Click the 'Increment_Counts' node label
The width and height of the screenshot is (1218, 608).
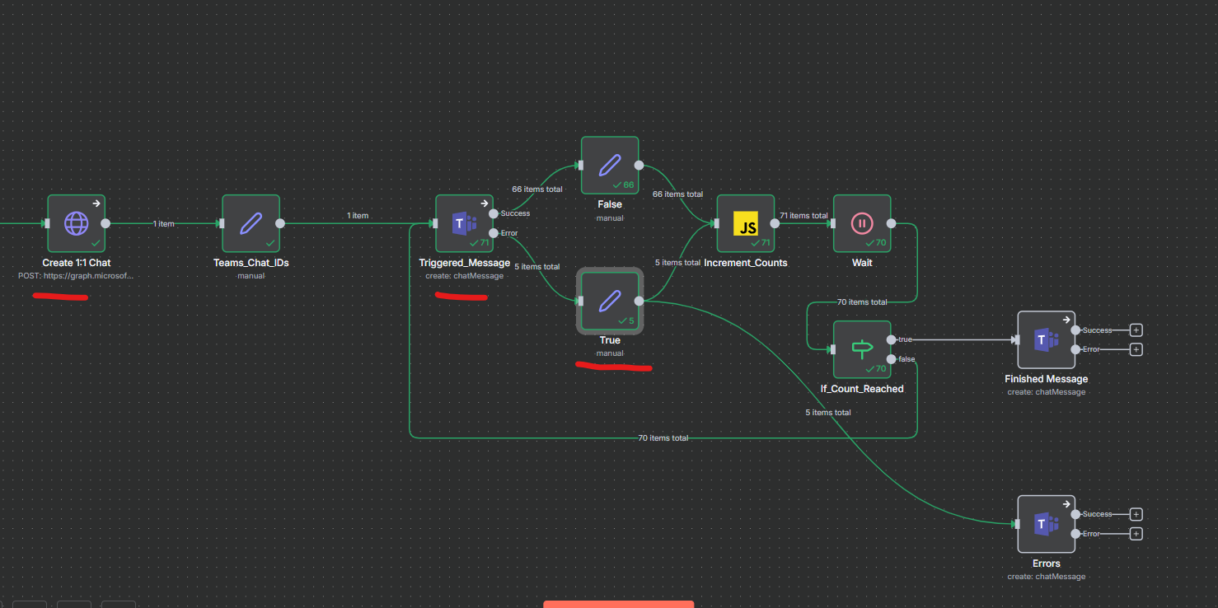[x=746, y=263]
